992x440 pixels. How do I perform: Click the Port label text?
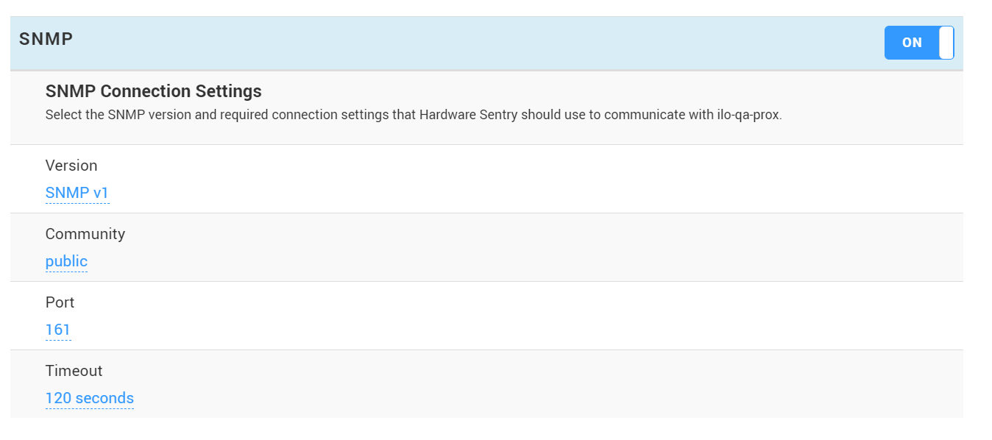pyautogui.click(x=60, y=302)
